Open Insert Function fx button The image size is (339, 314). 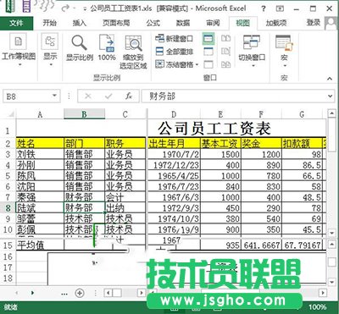129,96
